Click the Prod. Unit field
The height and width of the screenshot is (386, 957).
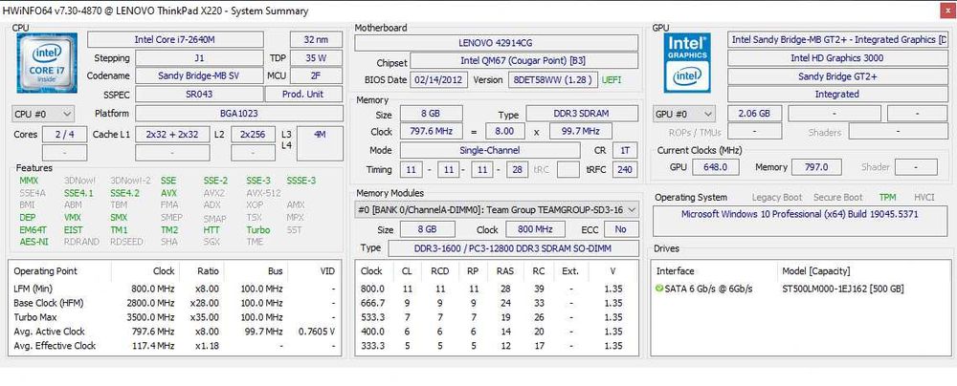[303, 95]
